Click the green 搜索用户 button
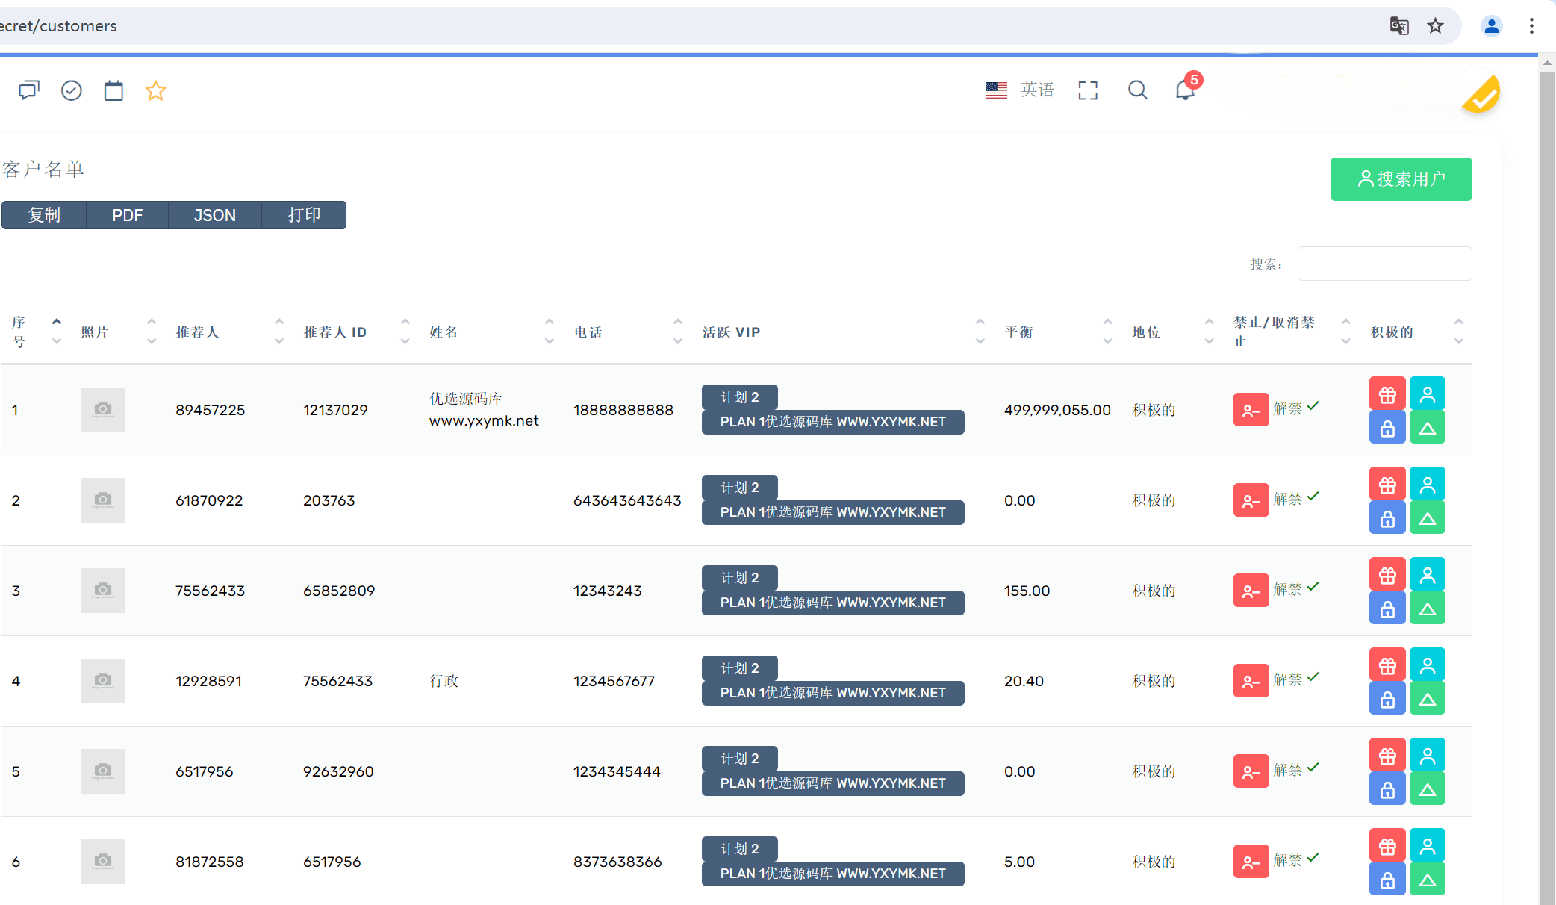 pyautogui.click(x=1401, y=179)
